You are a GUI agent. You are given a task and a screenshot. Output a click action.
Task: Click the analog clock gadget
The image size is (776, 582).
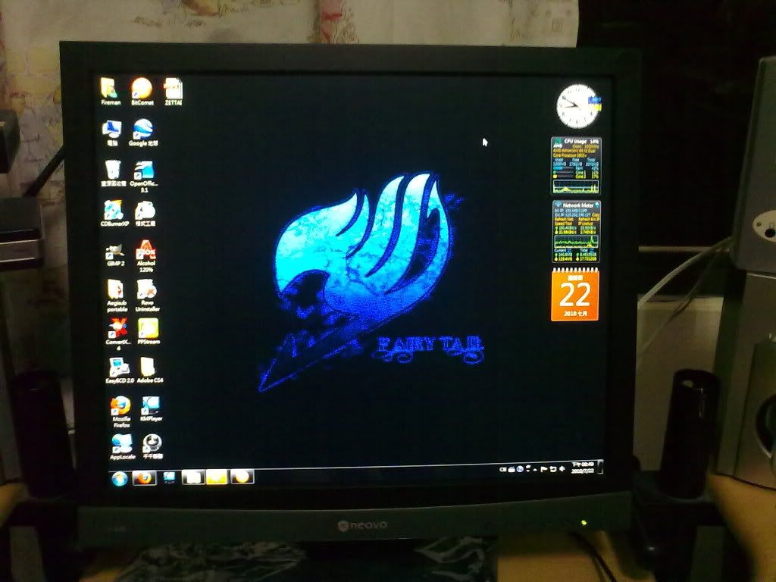point(578,106)
